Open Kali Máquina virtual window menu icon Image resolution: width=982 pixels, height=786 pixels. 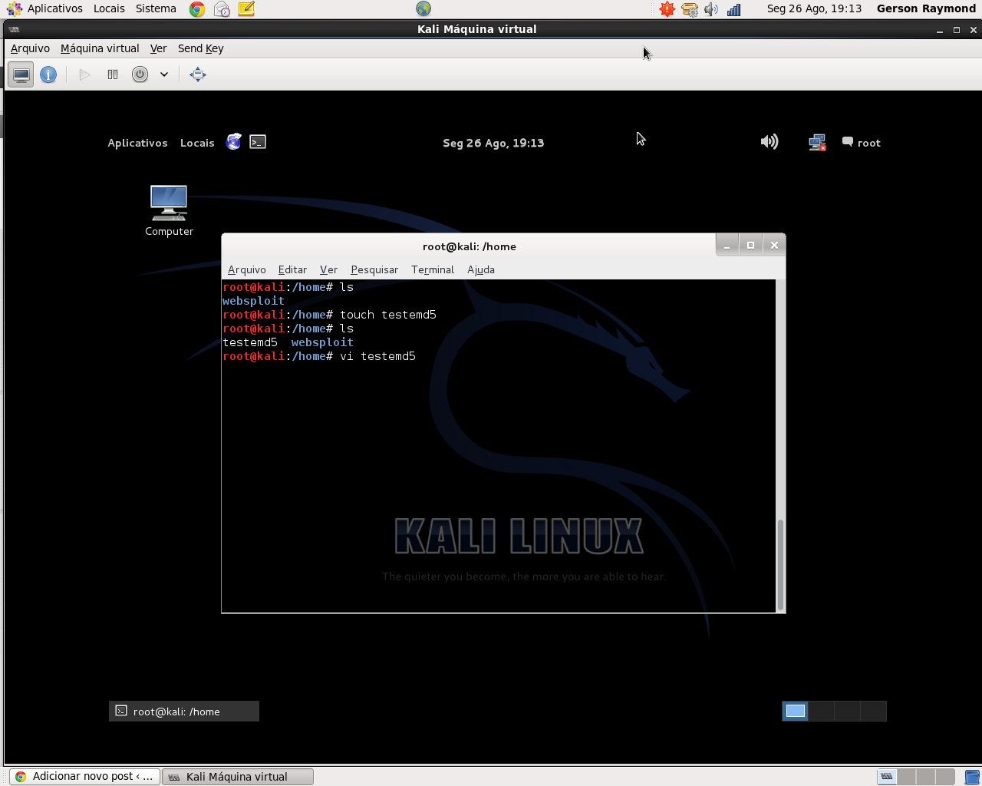click(x=15, y=29)
